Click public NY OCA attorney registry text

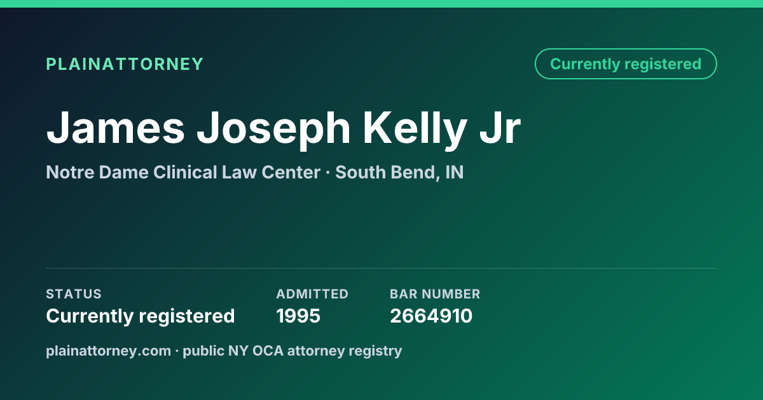292,351
